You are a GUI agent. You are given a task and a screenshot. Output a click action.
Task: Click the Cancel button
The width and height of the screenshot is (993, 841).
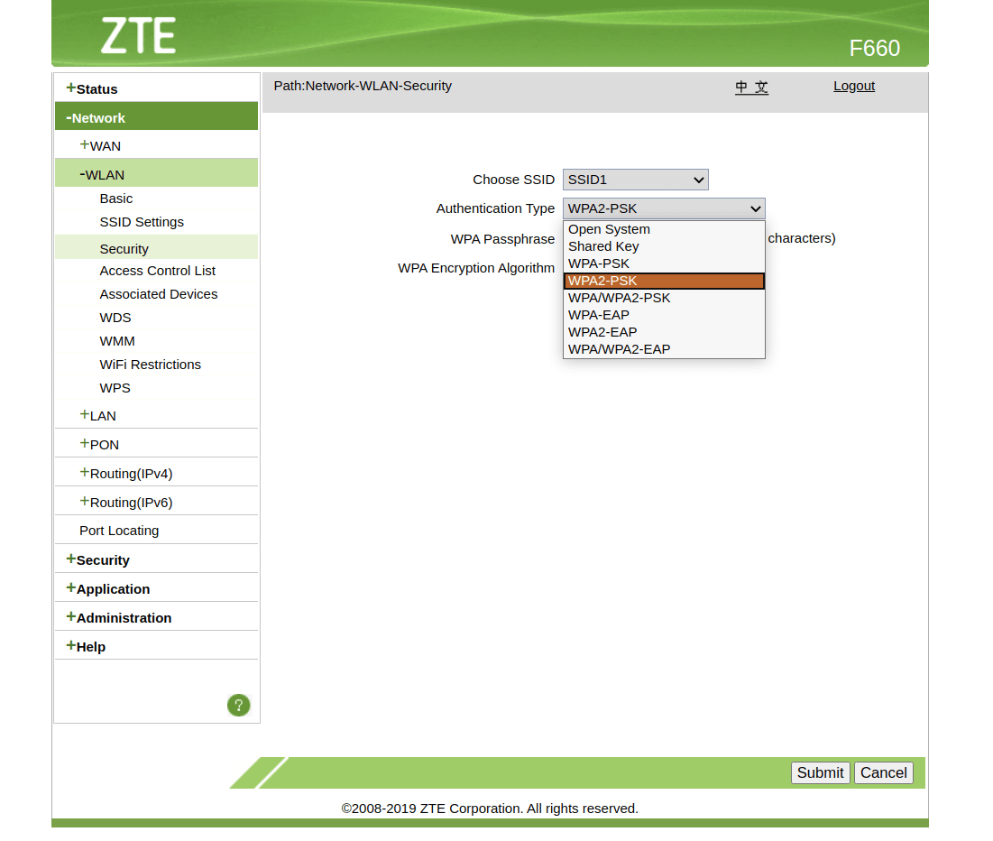pos(884,772)
